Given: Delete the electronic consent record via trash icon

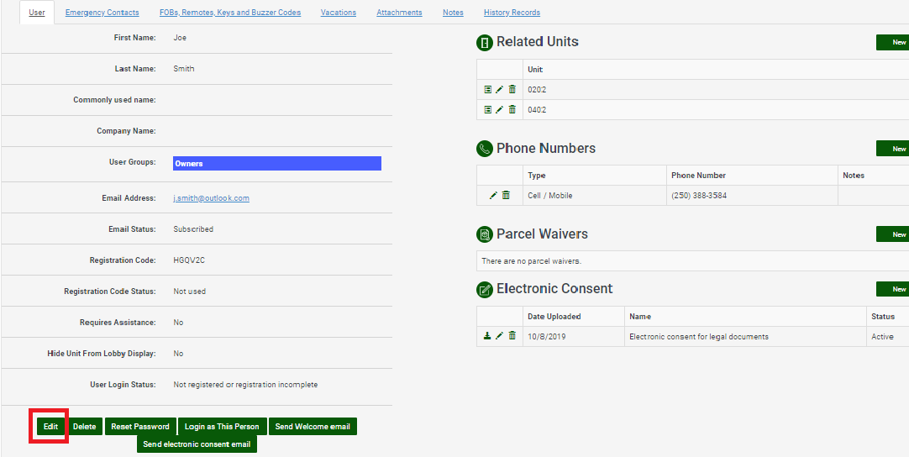Looking at the screenshot, I should pos(512,336).
